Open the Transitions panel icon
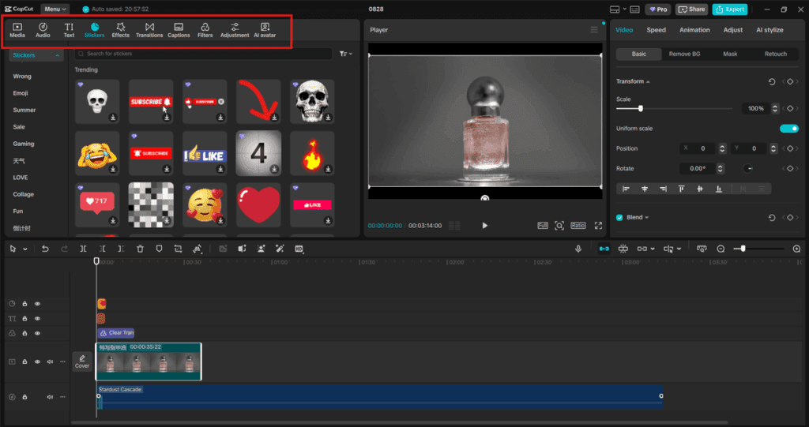The image size is (809, 427). pyautogui.click(x=149, y=30)
